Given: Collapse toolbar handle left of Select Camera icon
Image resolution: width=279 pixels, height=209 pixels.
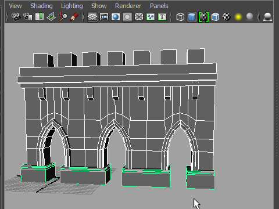Looking at the screenshot, I should [7, 17].
